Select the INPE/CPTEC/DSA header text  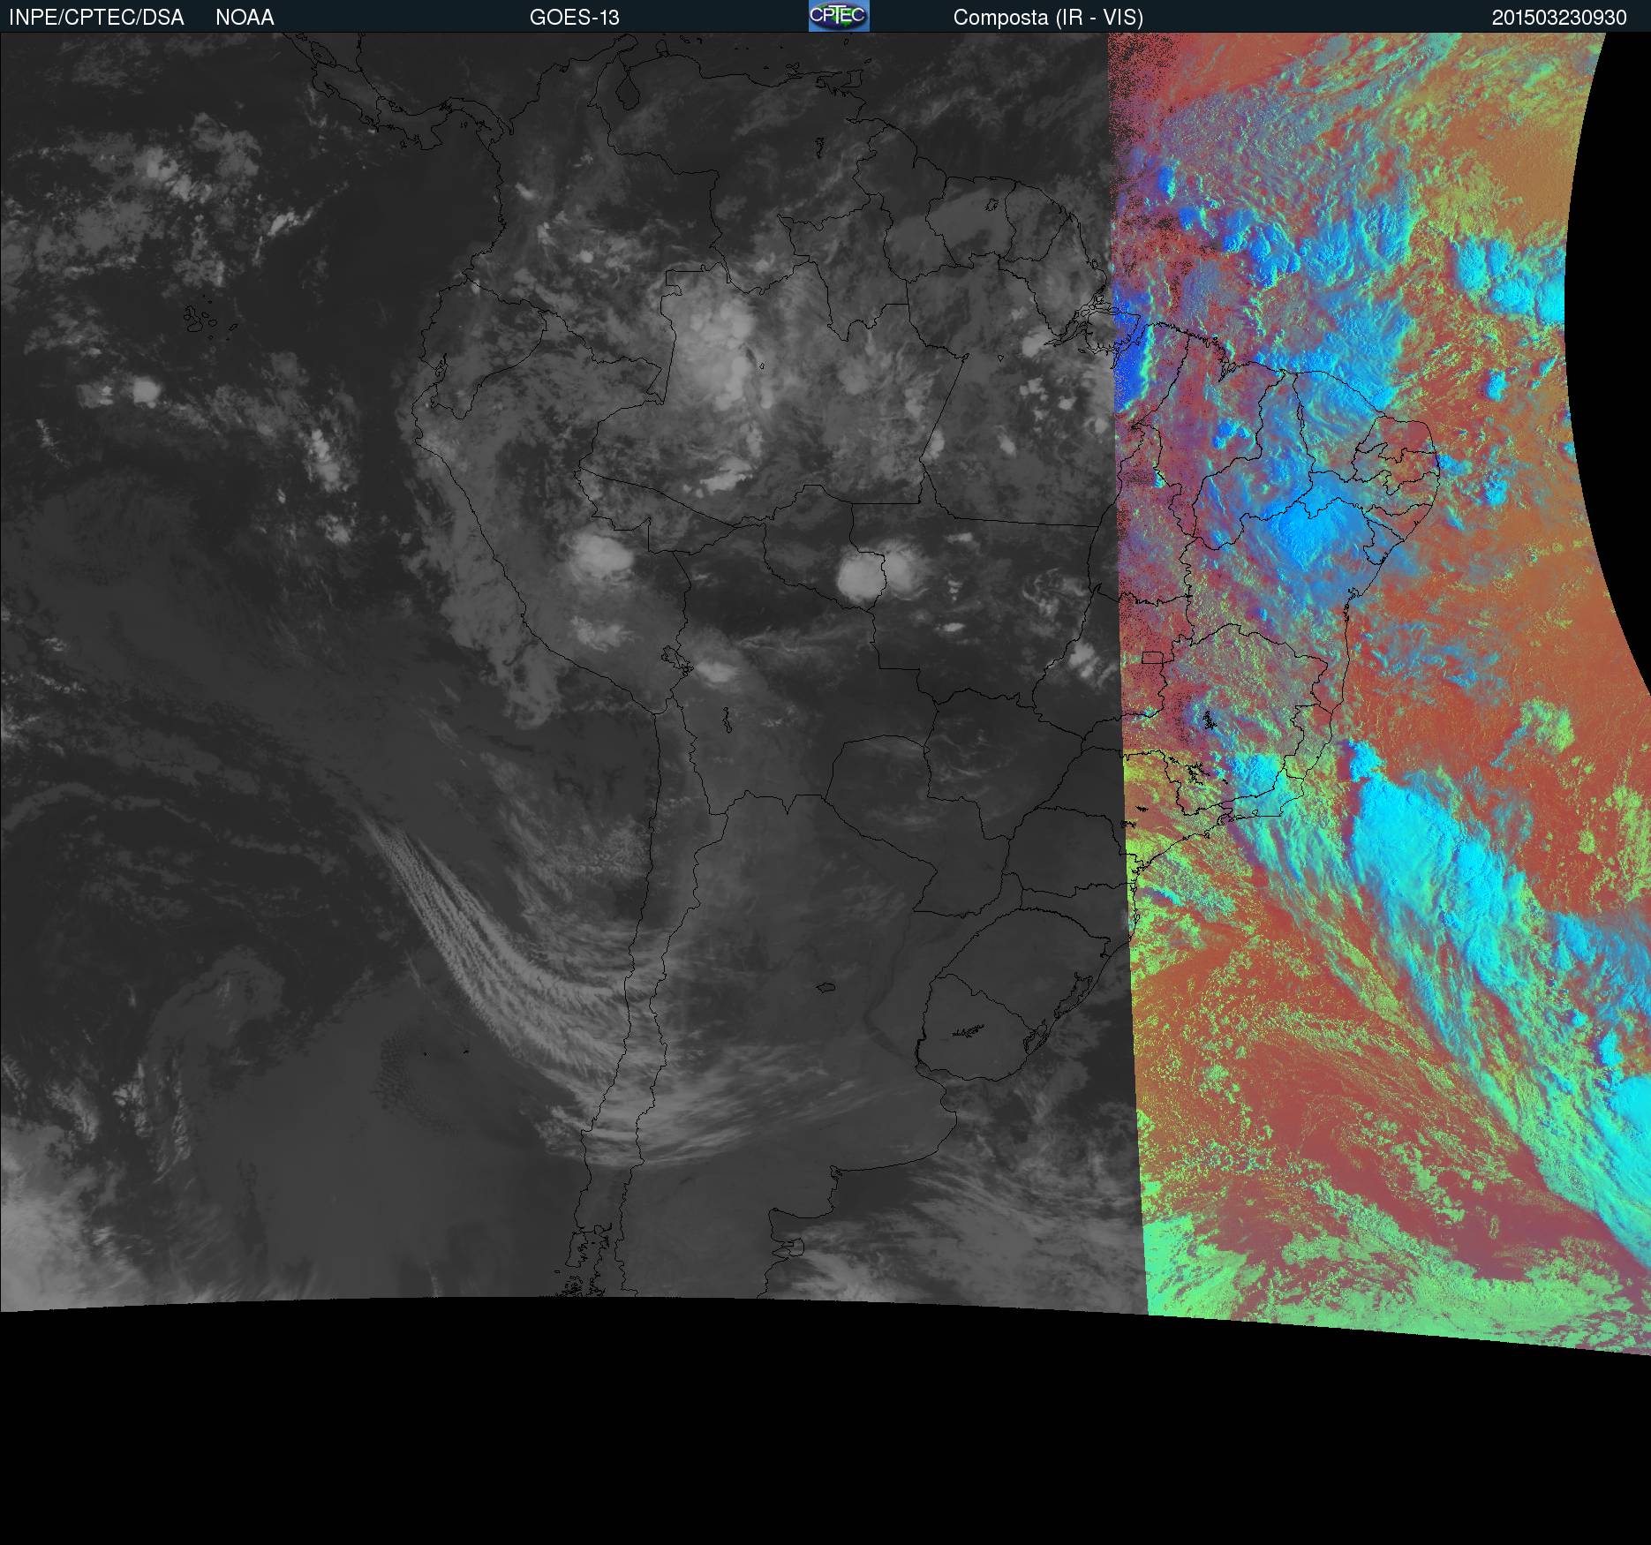tap(96, 18)
